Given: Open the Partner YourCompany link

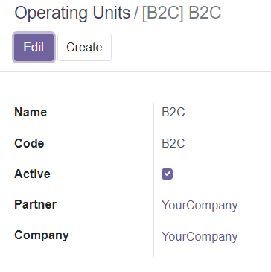Looking at the screenshot, I should [200, 205].
